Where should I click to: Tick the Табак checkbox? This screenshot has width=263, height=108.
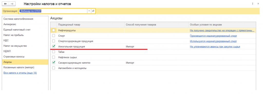[x=53, y=52]
